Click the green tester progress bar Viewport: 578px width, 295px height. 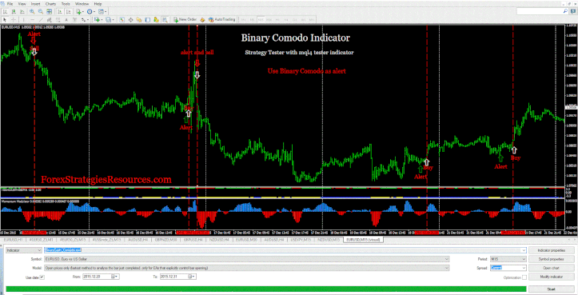(x=266, y=289)
